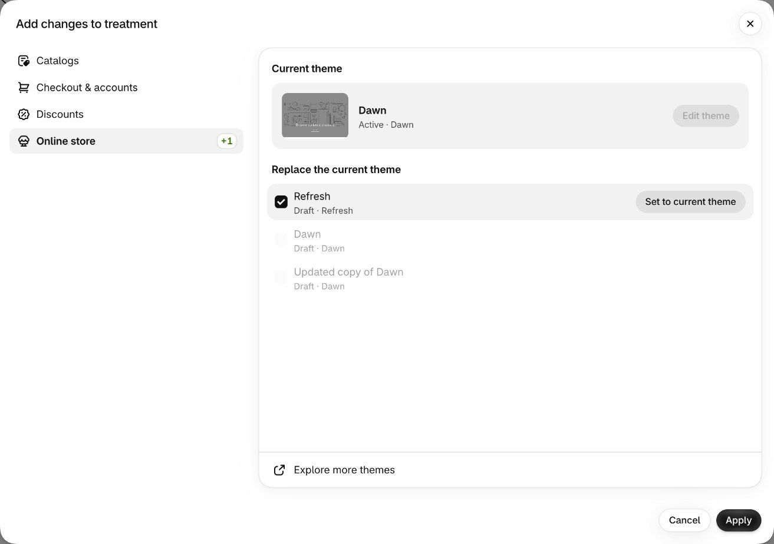774x544 pixels.
Task: Open the Catalogs section
Action: pos(126,61)
